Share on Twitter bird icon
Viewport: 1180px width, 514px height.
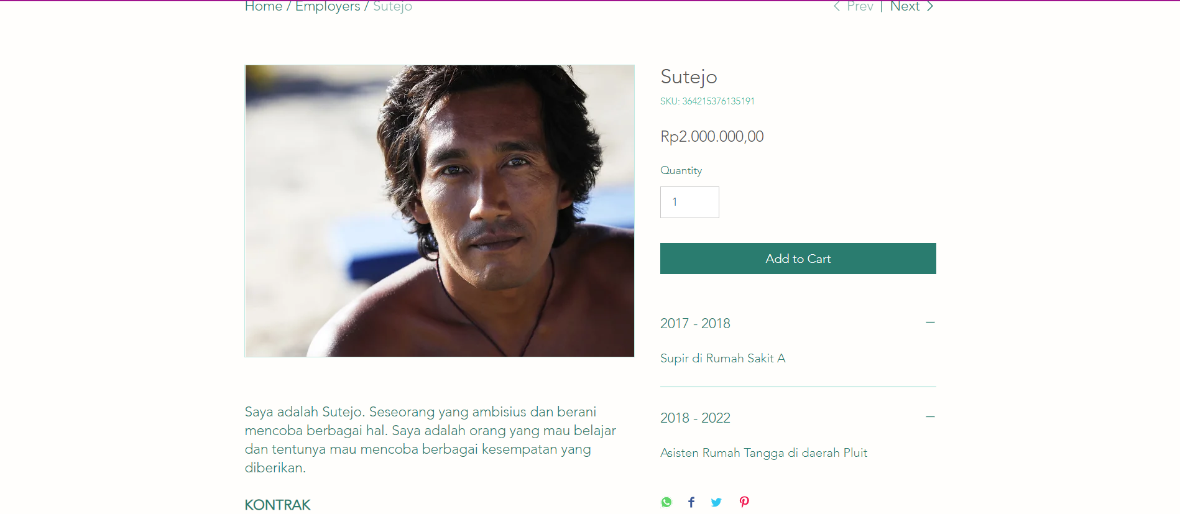point(716,502)
